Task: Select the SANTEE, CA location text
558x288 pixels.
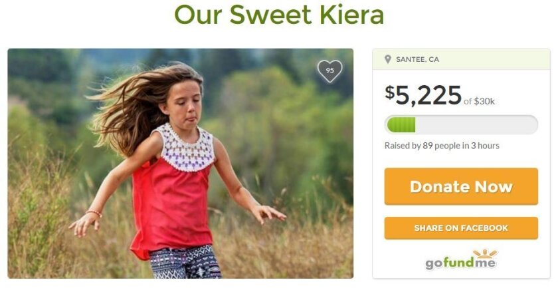Action: pyautogui.click(x=417, y=59)
